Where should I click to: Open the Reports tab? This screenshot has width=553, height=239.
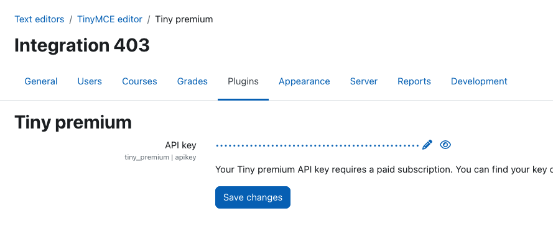(x=414, y=81)
